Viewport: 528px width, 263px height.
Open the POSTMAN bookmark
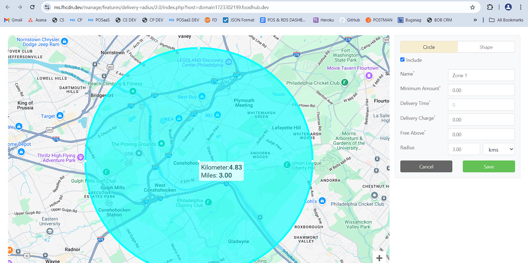pyautogui.click(x=379, y=20)
